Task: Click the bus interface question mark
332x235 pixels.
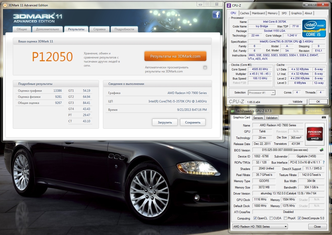Action: (x=324, y=162)
